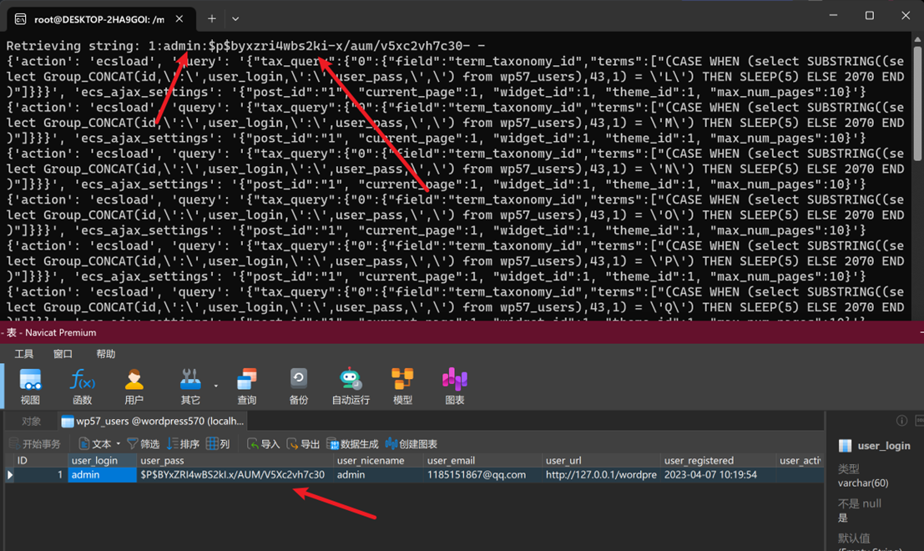Expand the 其它 dropdown arrow
The image size is (924, 551).
coord(215,386)
